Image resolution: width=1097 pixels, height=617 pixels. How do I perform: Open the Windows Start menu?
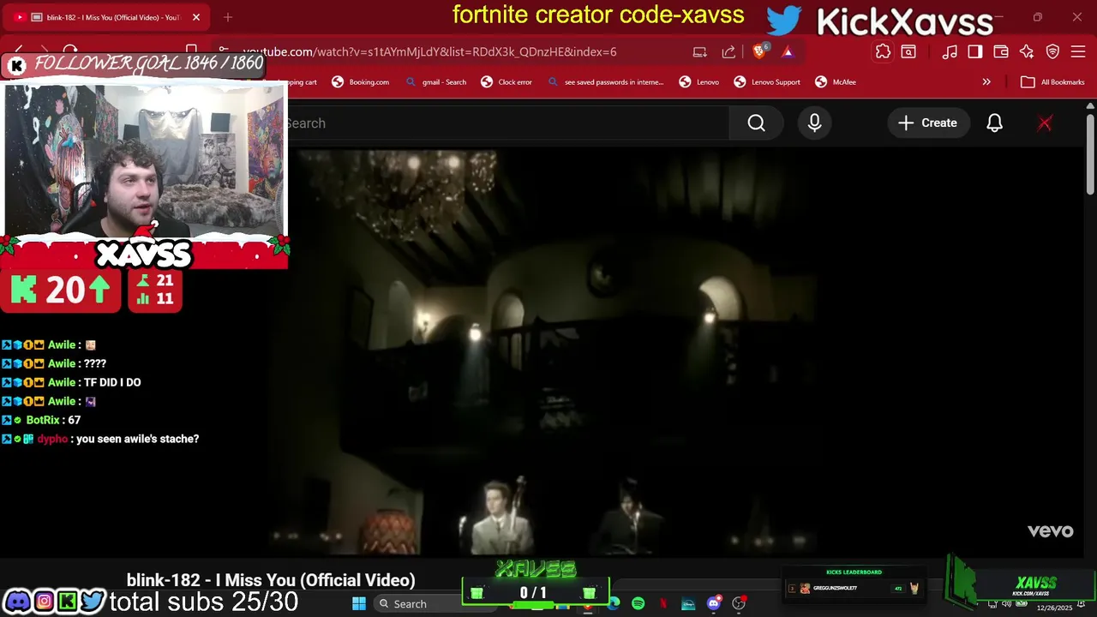pos(358,604)
